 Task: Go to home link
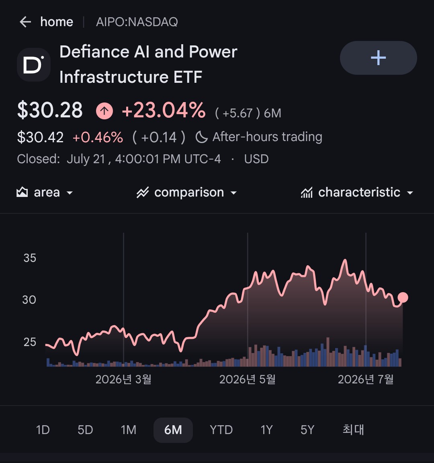coord(57,22)
